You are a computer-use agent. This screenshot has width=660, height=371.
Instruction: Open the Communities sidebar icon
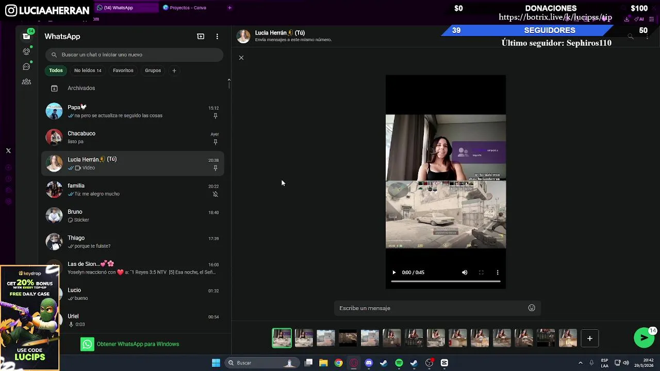point(26,81)
